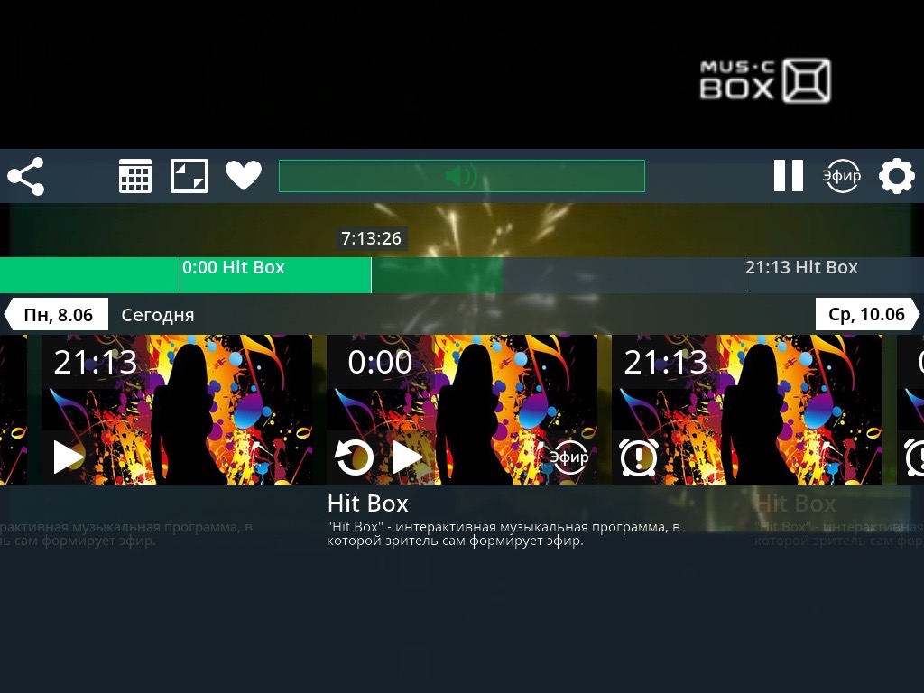Select the upcoming 21:13 Hit Box thumbnail with alarm
The height and width of the screenshot is (693, 924).
tap(747, 410)
